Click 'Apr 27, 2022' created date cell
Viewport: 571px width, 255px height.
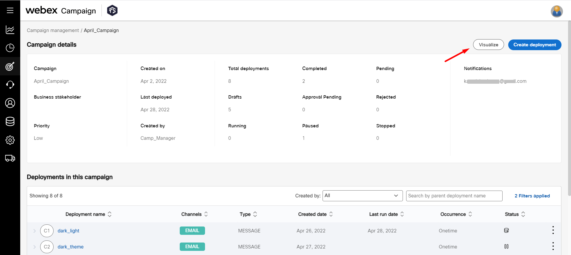311,247
